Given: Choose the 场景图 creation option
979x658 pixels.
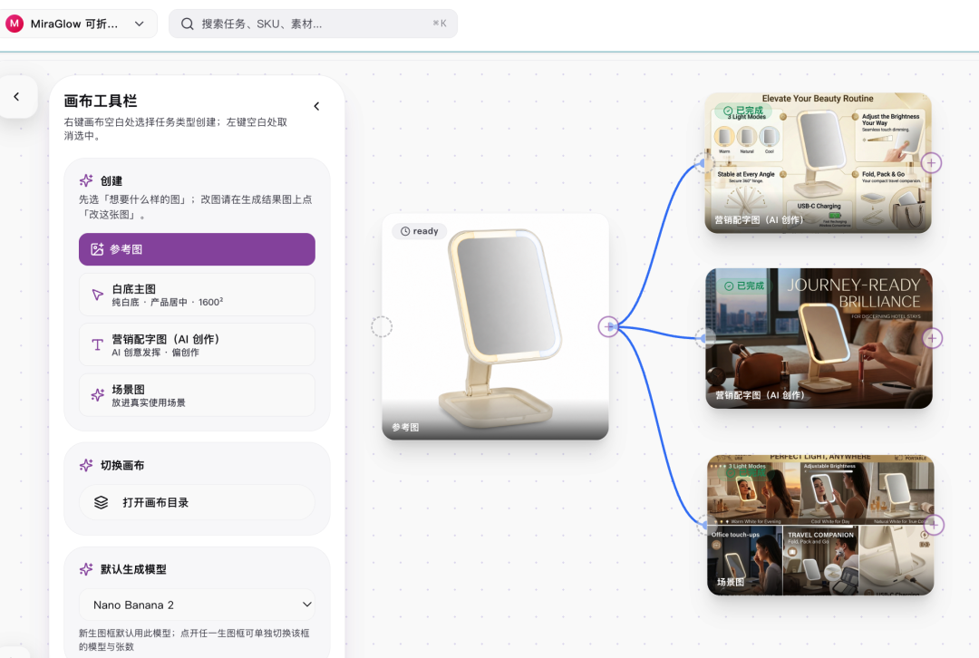Looking at the screenshot, I should (x=197, y=395).
